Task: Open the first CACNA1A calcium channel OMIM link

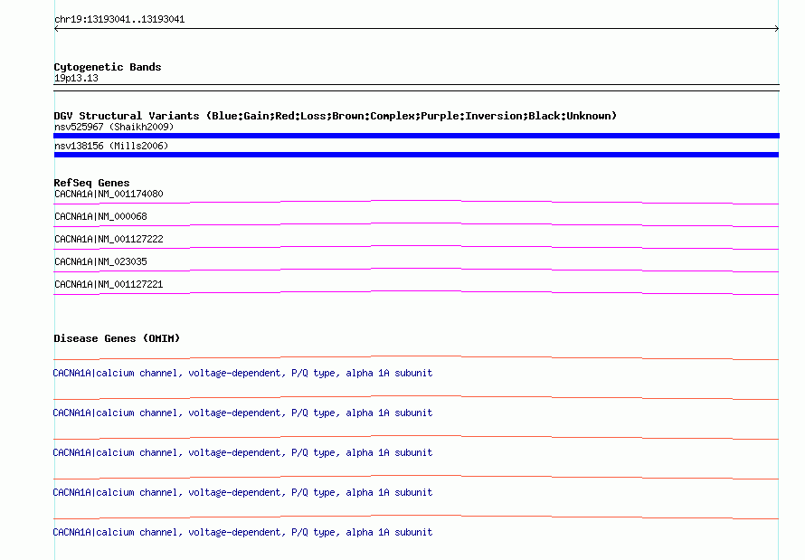Action: pos(242,373)
